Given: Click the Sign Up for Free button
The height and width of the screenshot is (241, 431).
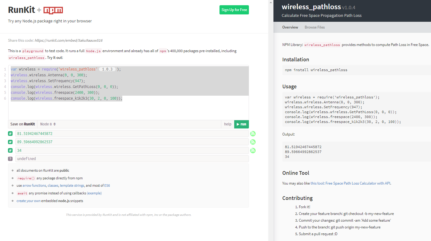Looking at the screenshot, I should 234,10.
